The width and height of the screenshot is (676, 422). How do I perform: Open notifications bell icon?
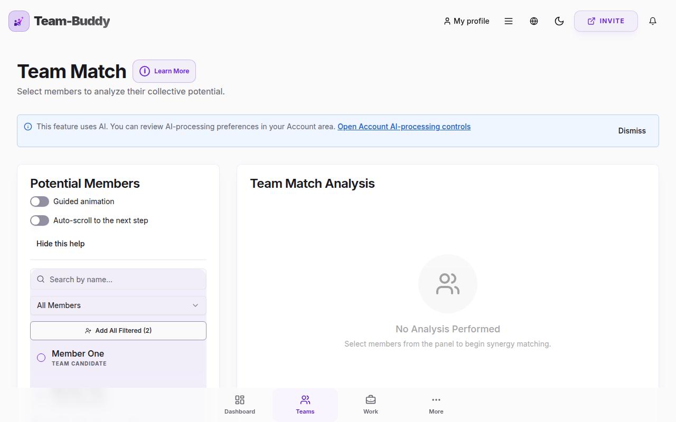[653, 21]
